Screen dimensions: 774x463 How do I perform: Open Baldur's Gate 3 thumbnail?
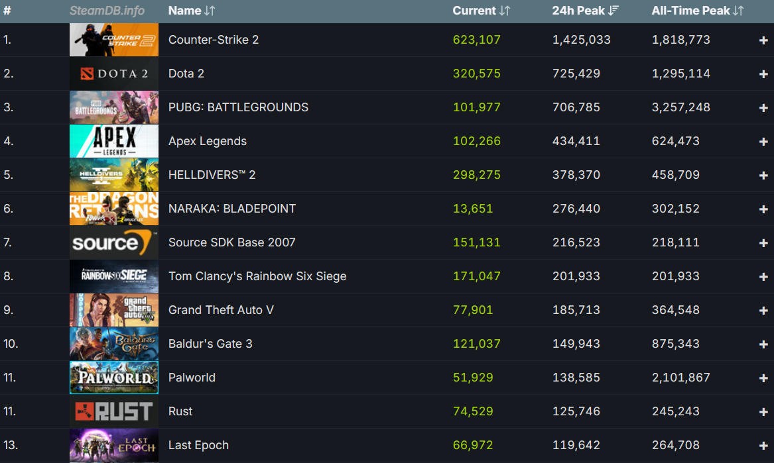(114, 344)
